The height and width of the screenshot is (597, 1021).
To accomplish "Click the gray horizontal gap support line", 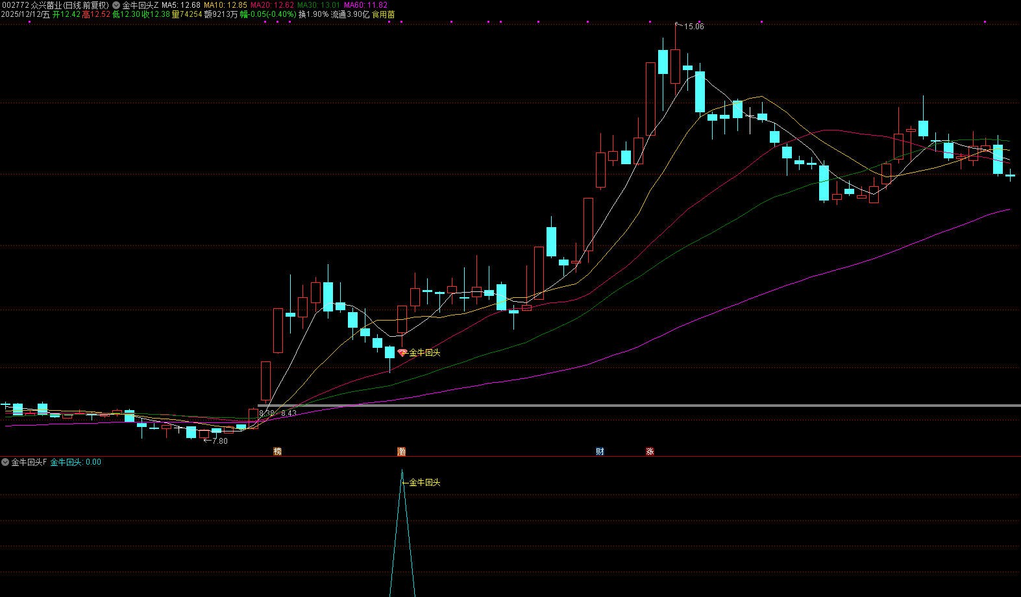I will pos(639,406).
